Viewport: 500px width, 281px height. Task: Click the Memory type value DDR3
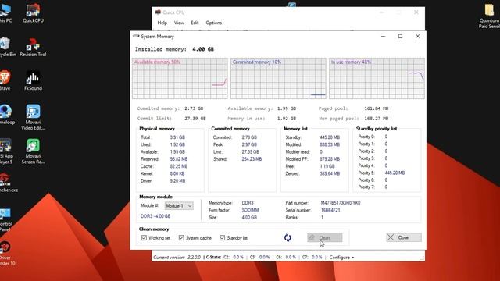(248, 203)
